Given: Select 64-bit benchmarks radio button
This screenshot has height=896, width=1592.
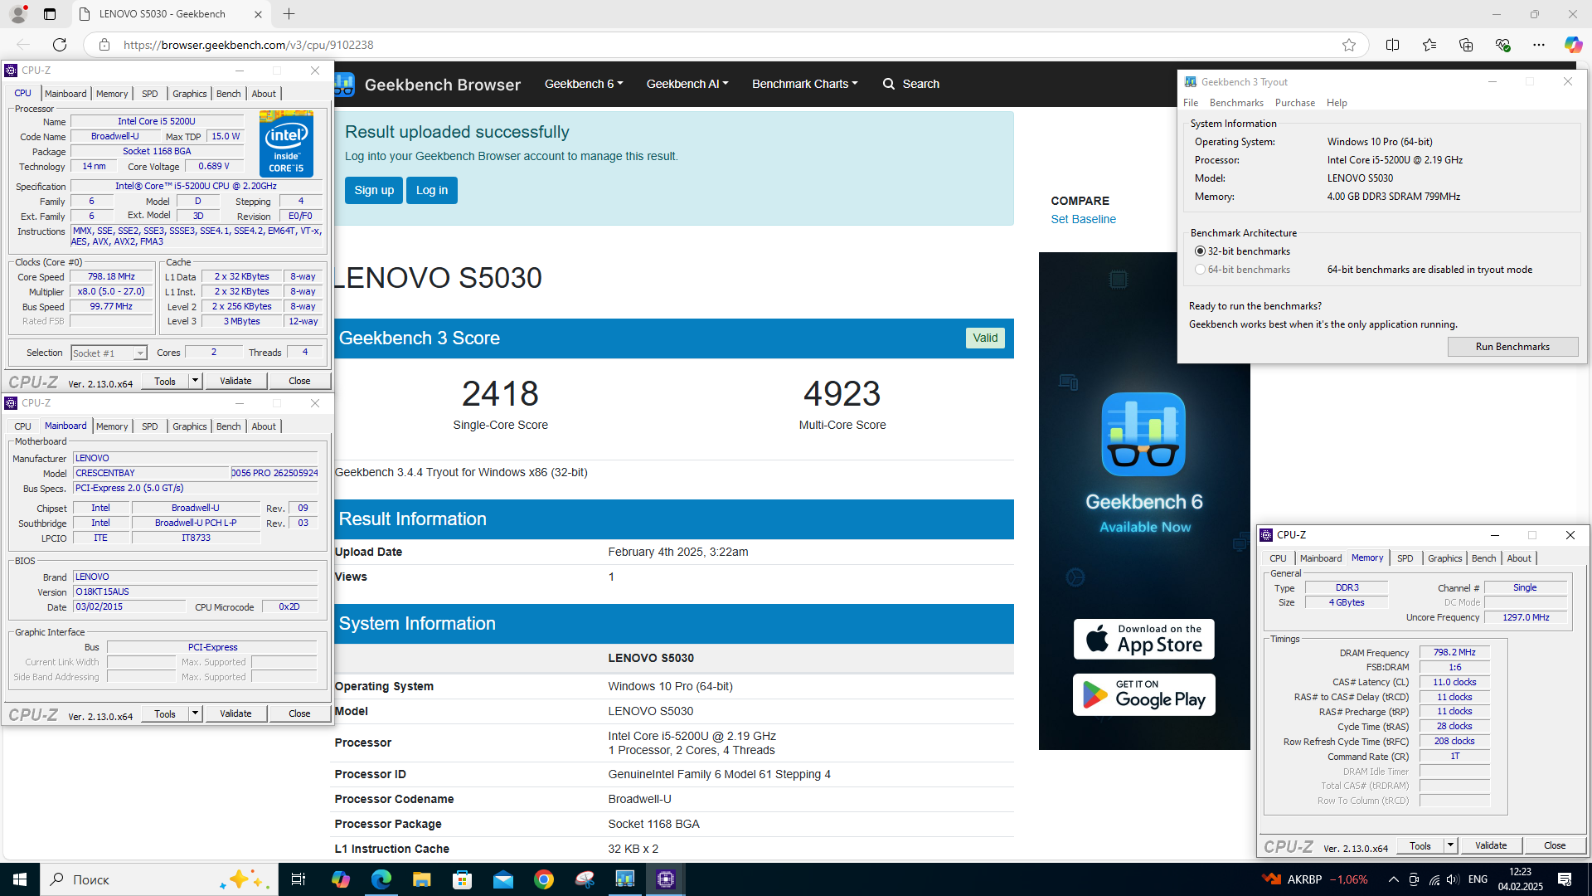Looking at the screenshot, I should (x=1200, y=270).
